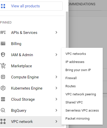Select Shared VPC entry
107x128 pixels.
(74, 102)
